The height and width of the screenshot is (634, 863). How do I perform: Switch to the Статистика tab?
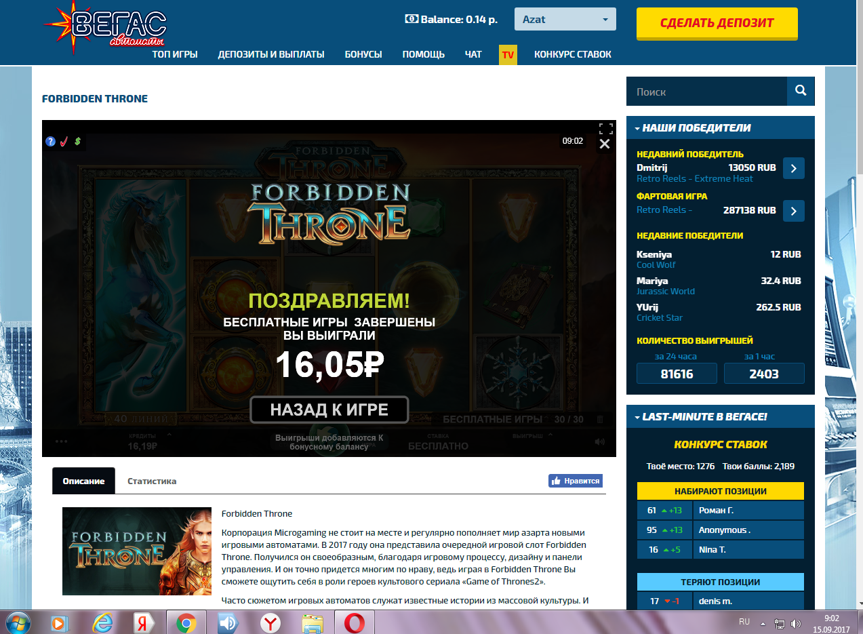click(152, 481)
